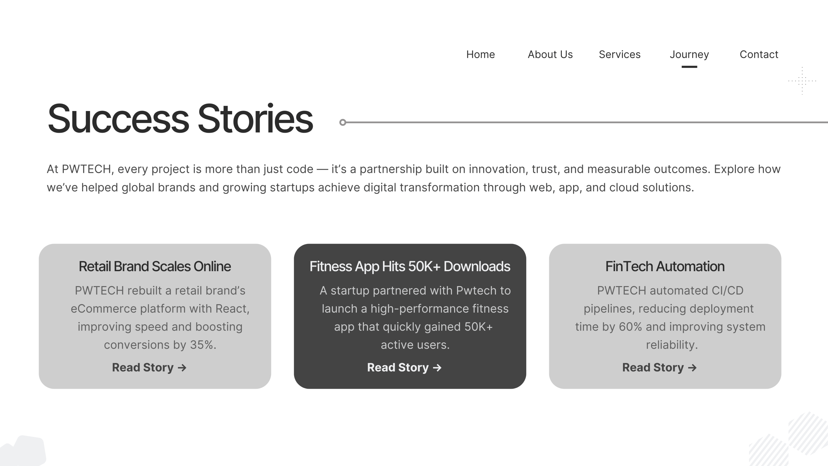Image resolution: width=828 pixels, height=466 pixels.
Task: Click the dotted cross decoration below Contact
Action: (x=802, y=81)
